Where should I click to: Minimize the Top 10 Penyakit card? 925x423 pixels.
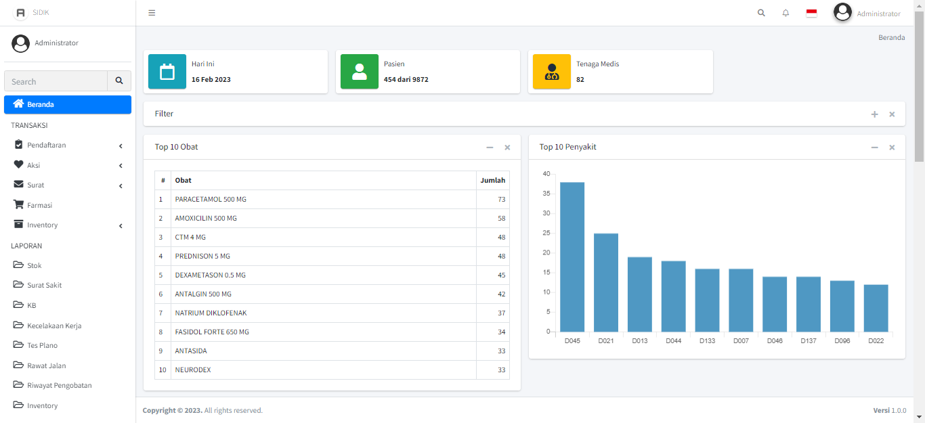click(874, 148)
